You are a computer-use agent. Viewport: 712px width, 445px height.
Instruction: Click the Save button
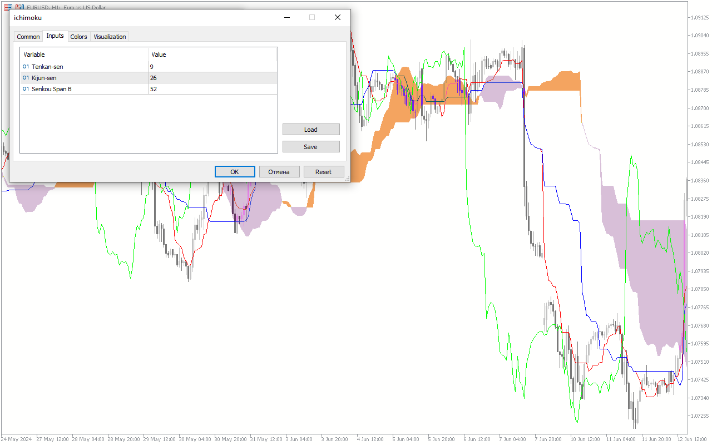point(311,147)
